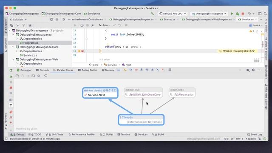Open the Debug | Any CPU configuration dropdown
The height and width of the screenshot is (153, 272).
(173, 14)
